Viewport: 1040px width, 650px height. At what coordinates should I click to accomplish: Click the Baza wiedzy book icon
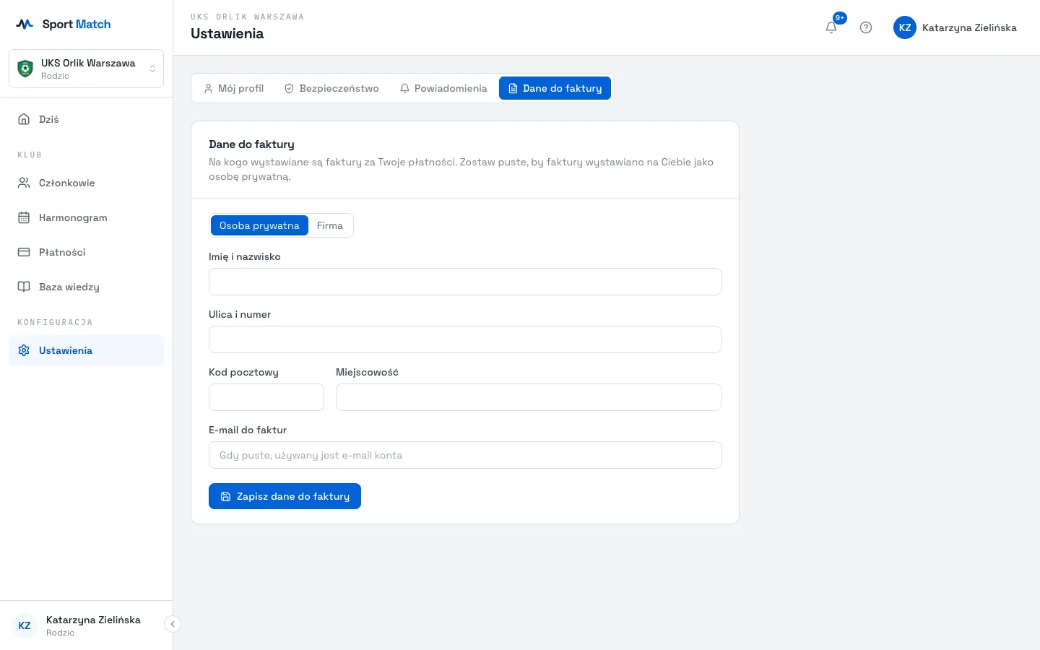click(x=24, y=287)
